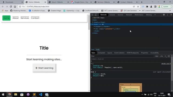
Task: Switch to the Computed pane
Action: coord(101,53)
